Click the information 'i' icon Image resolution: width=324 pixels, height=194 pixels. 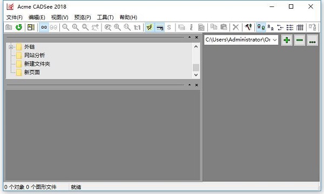click(191, 27)
